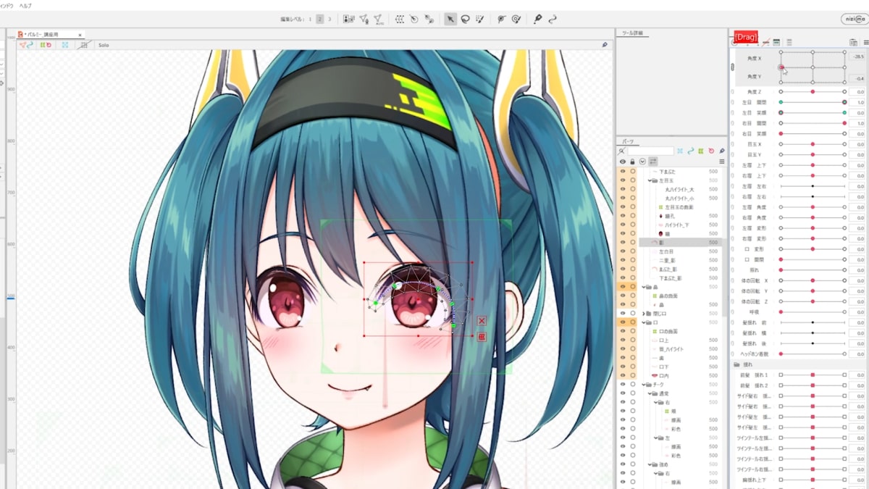
Task: Select the 丸ハイライト_大 layer
Action: (x=679, y=189)
